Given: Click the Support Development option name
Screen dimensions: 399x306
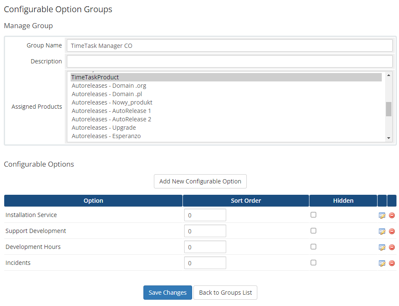Looking at the screenshot, I should click(x=36, y=231).
